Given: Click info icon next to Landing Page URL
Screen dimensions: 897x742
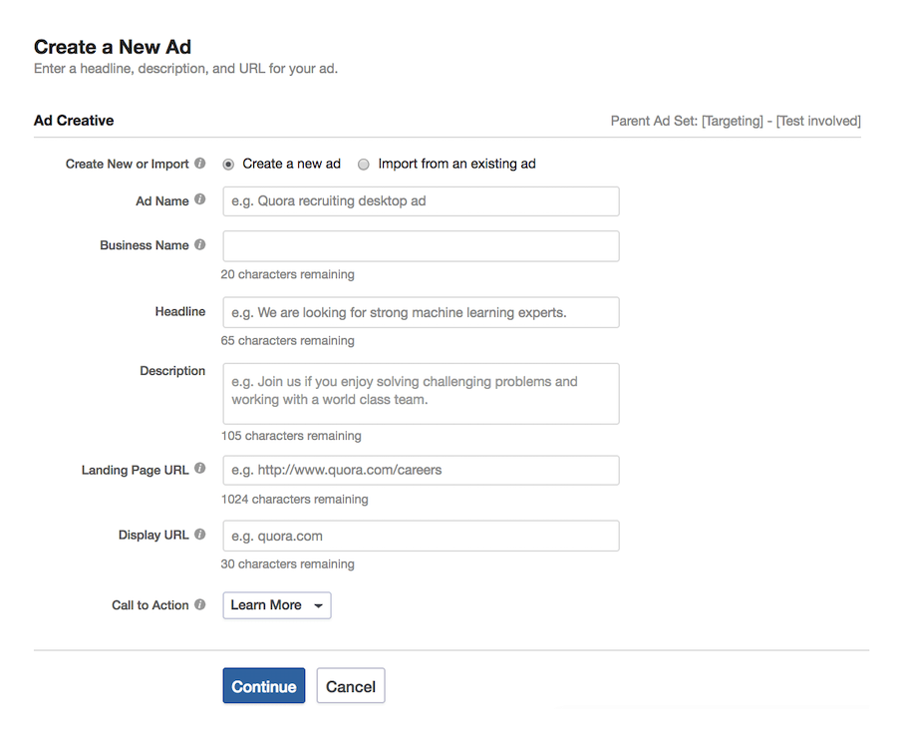Looking at the screenshot, I should click(x=200, y=469).
